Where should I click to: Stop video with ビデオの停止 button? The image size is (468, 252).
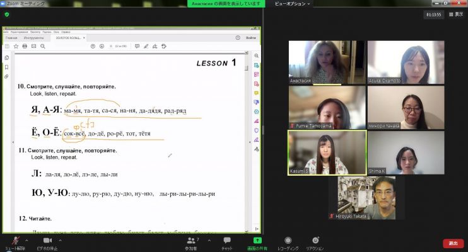tap(47, 243)
